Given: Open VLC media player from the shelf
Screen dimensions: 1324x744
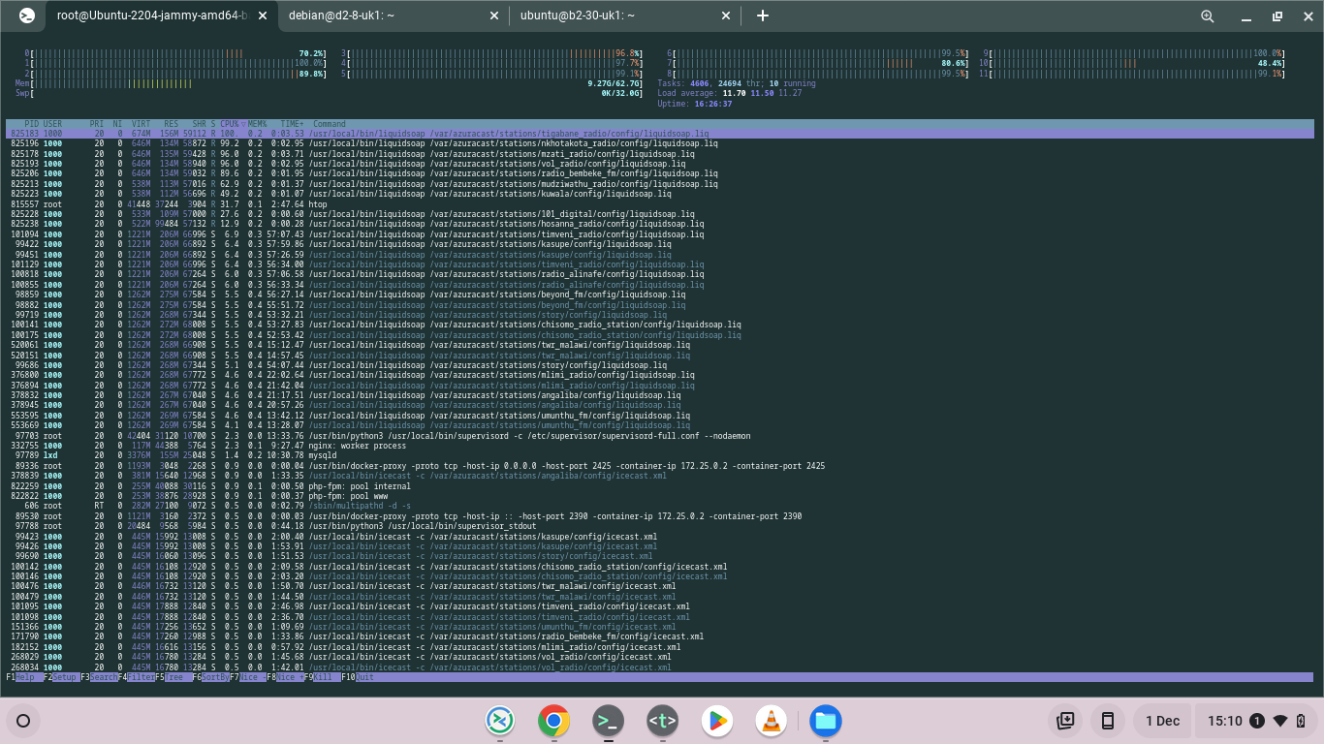Looking at the screenshot, I should (x=771, y=721).
